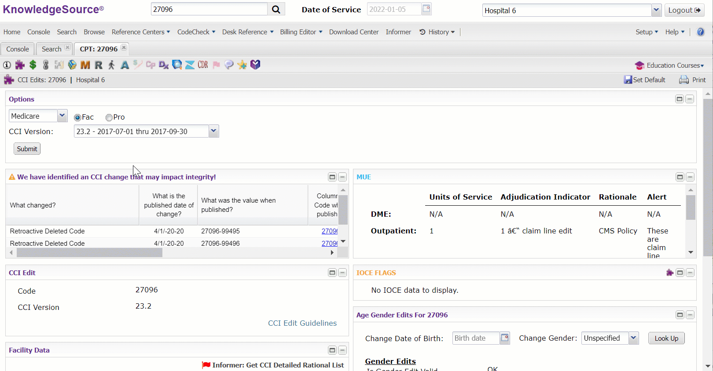Open the CDR toolbar icon
Viewport: 713px width, 371px height.
point(202,65)
